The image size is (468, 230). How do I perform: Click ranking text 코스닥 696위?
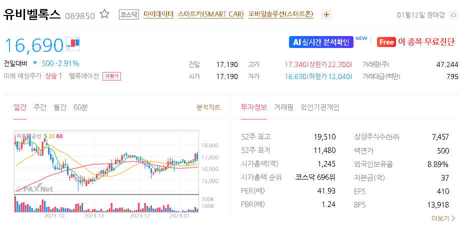[x=315, y=177]
